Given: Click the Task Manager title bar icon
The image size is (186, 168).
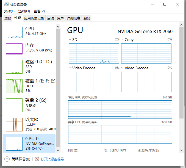Looking at the screenshot, I should tap(7, 4).
